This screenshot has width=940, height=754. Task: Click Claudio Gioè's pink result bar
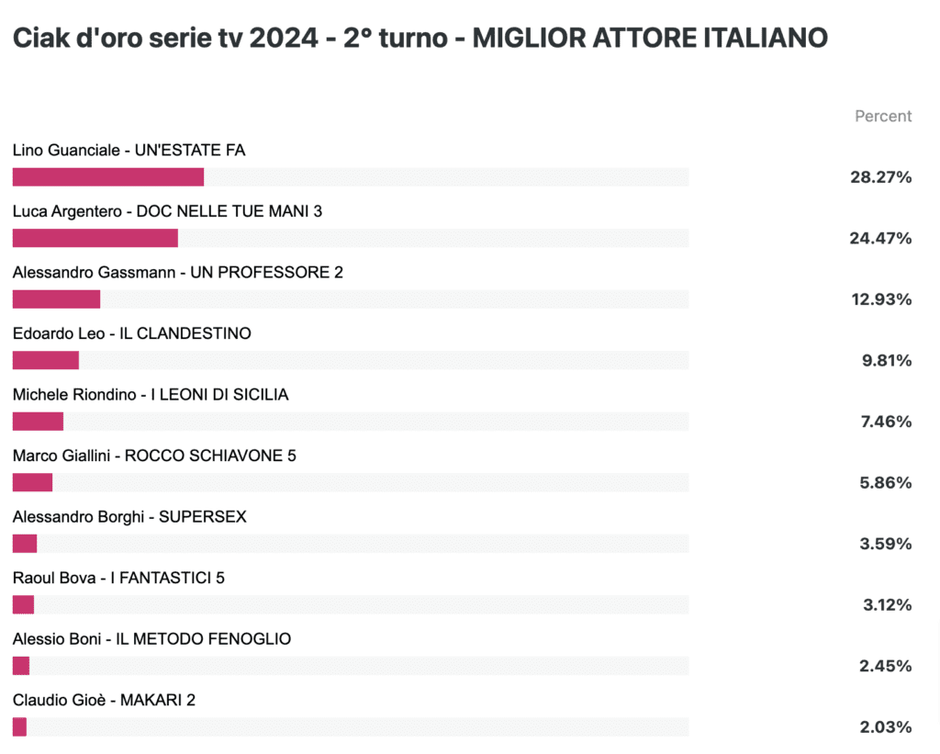point(20,727)
